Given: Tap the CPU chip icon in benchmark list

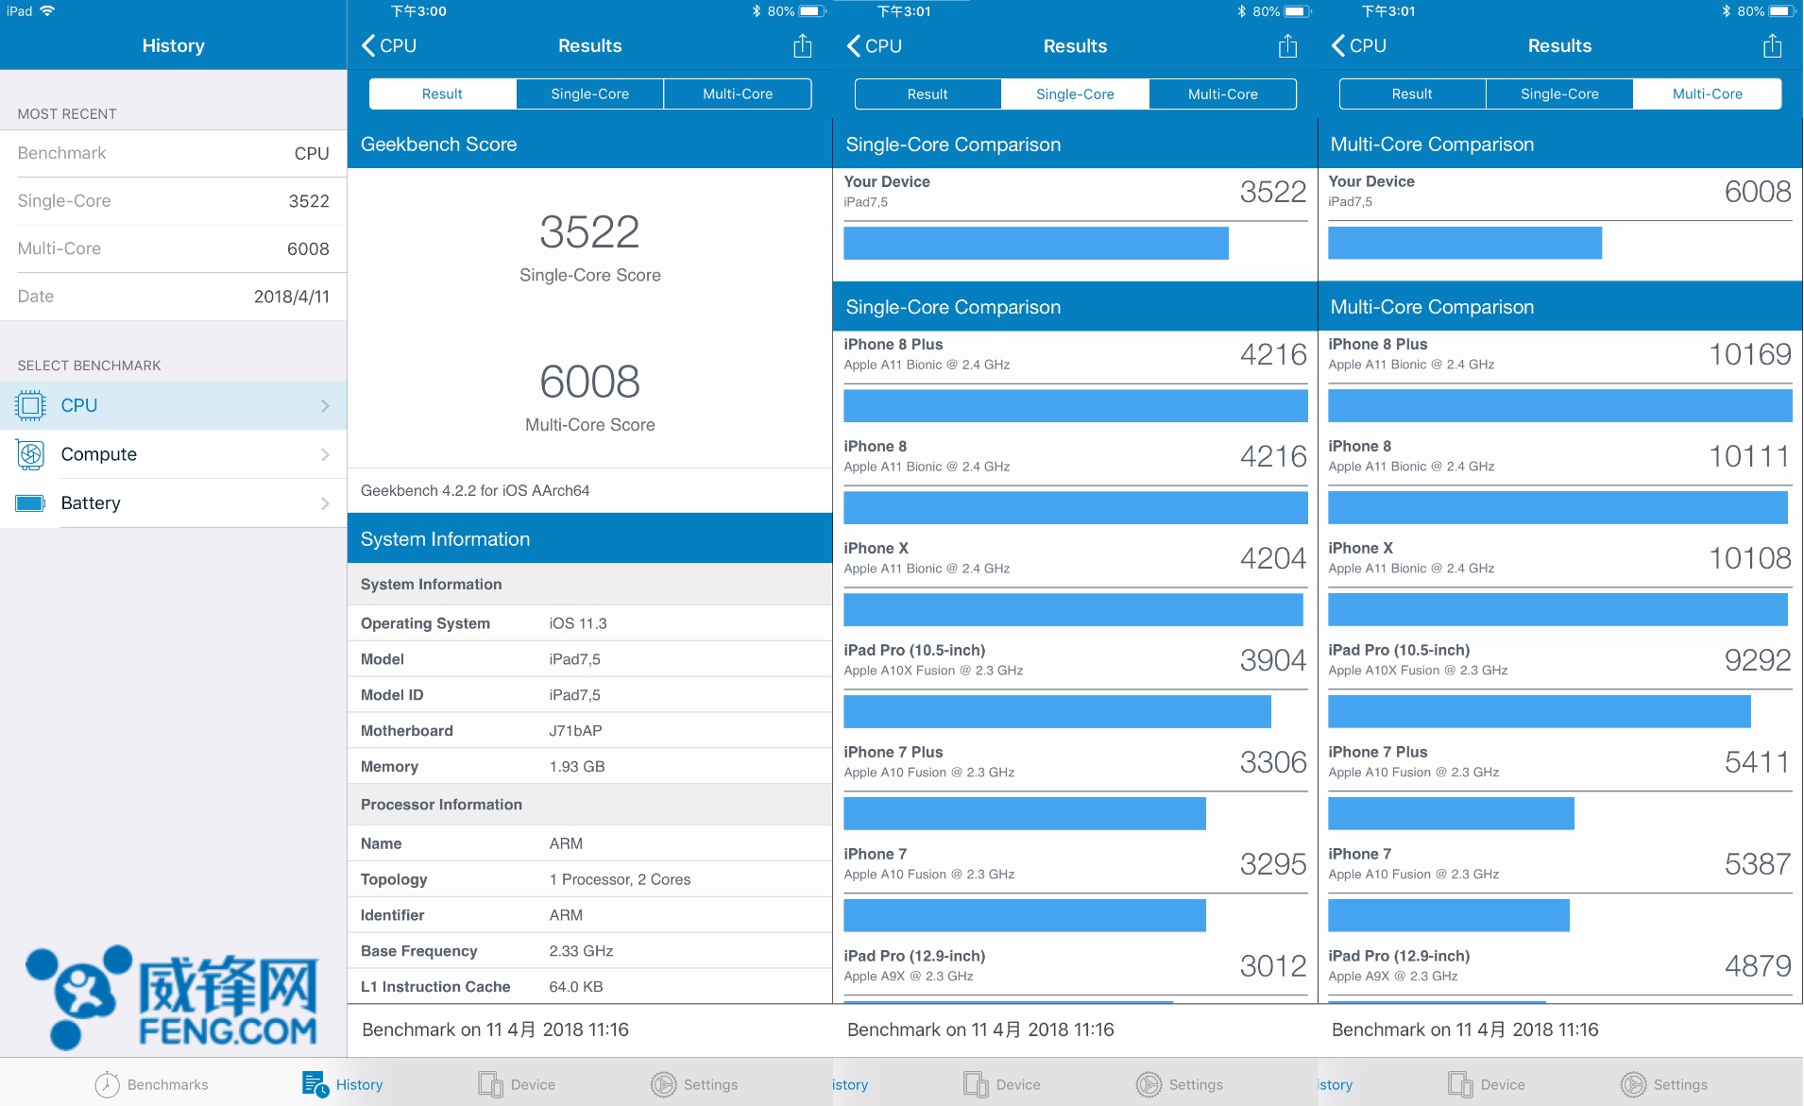Looking at the screenshot, I should click(x=30, y=405).
